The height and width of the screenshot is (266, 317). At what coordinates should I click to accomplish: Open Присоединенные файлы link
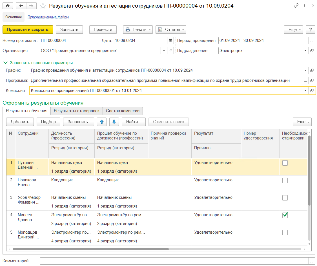click(48, 17)
